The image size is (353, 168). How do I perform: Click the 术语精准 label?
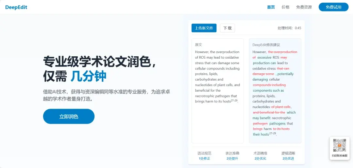(260, 153)
